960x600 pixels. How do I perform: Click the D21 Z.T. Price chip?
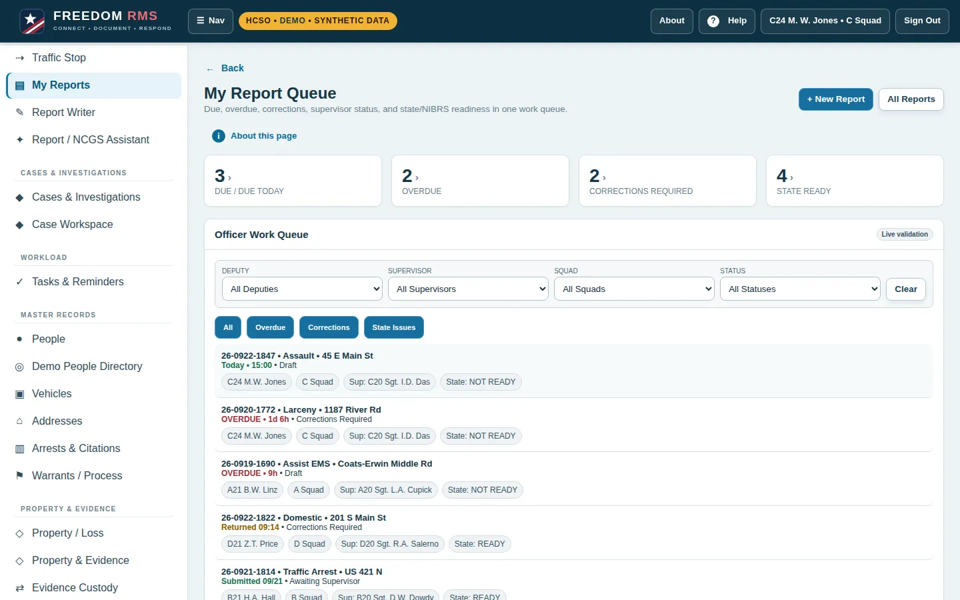pos(252,544)
